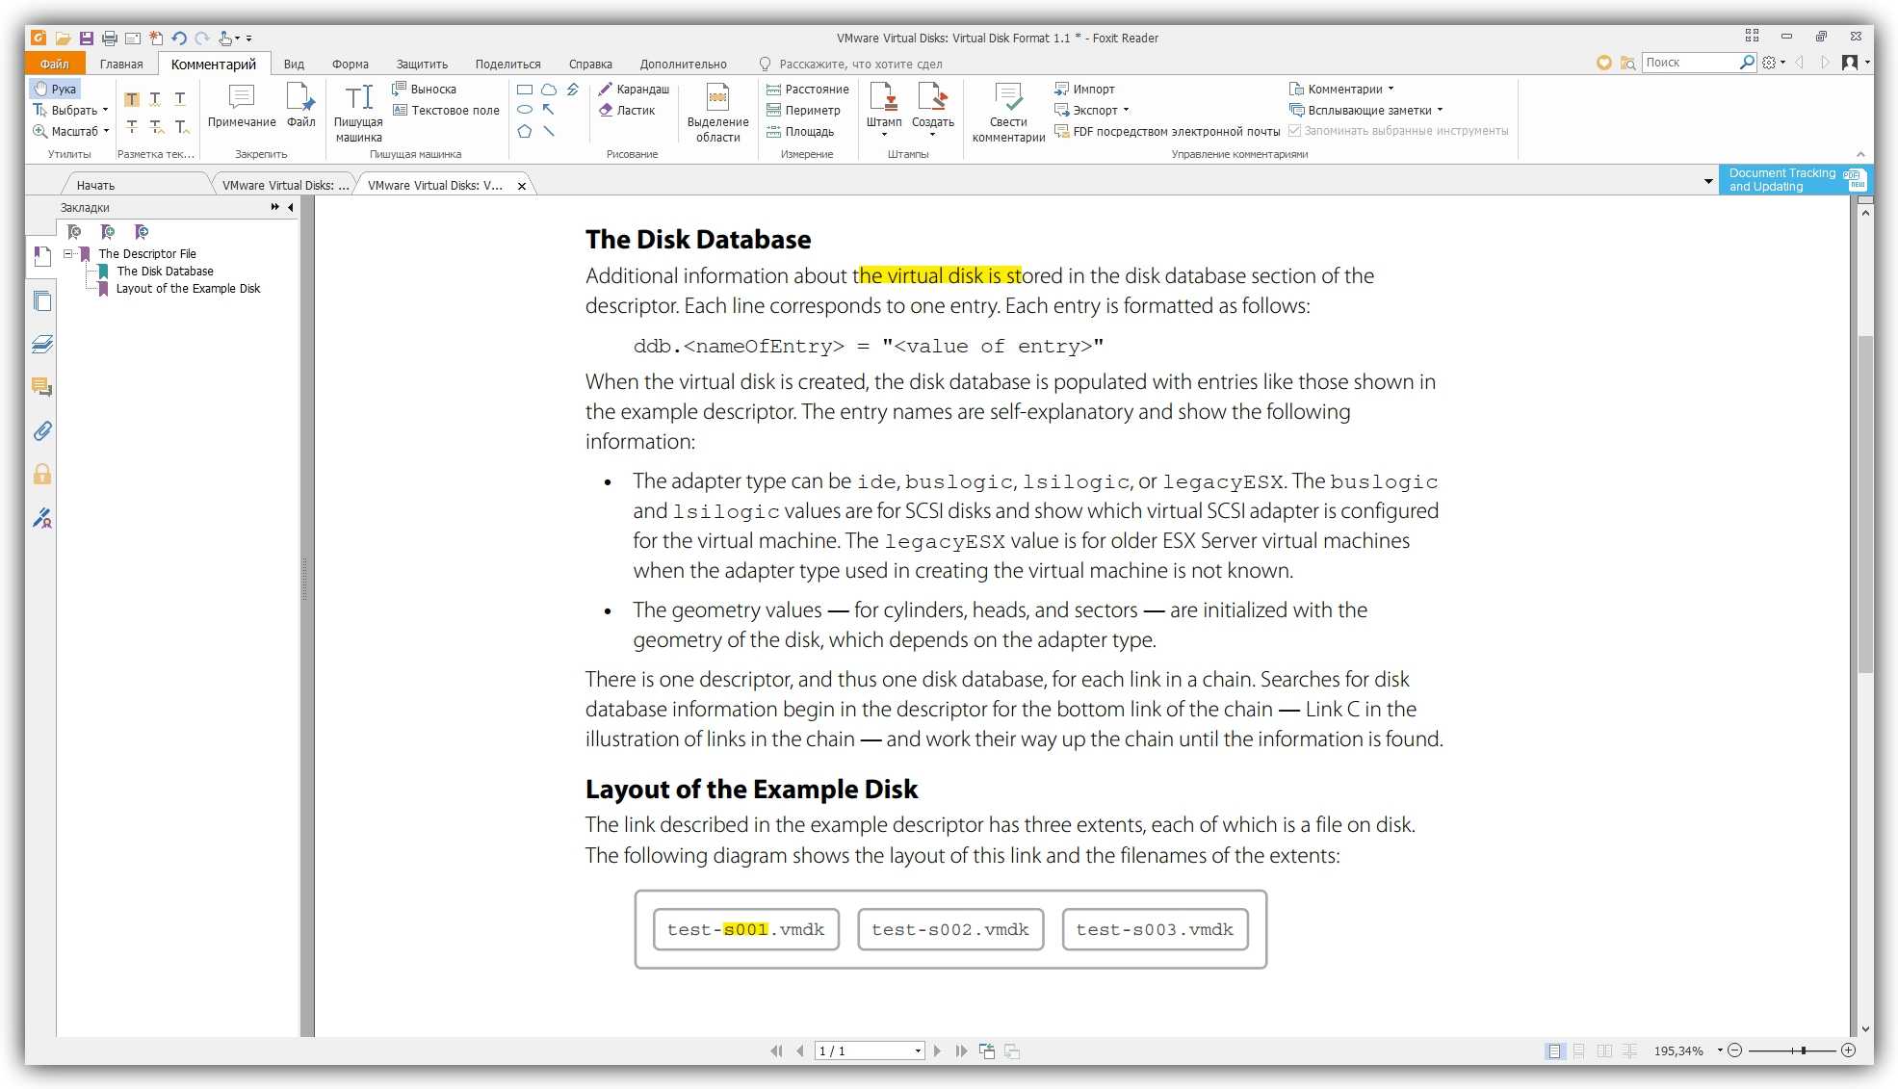Toggle single page view mode
The height and width of the screenshot is (1089, 1898).
[x=1554, y=1051]
